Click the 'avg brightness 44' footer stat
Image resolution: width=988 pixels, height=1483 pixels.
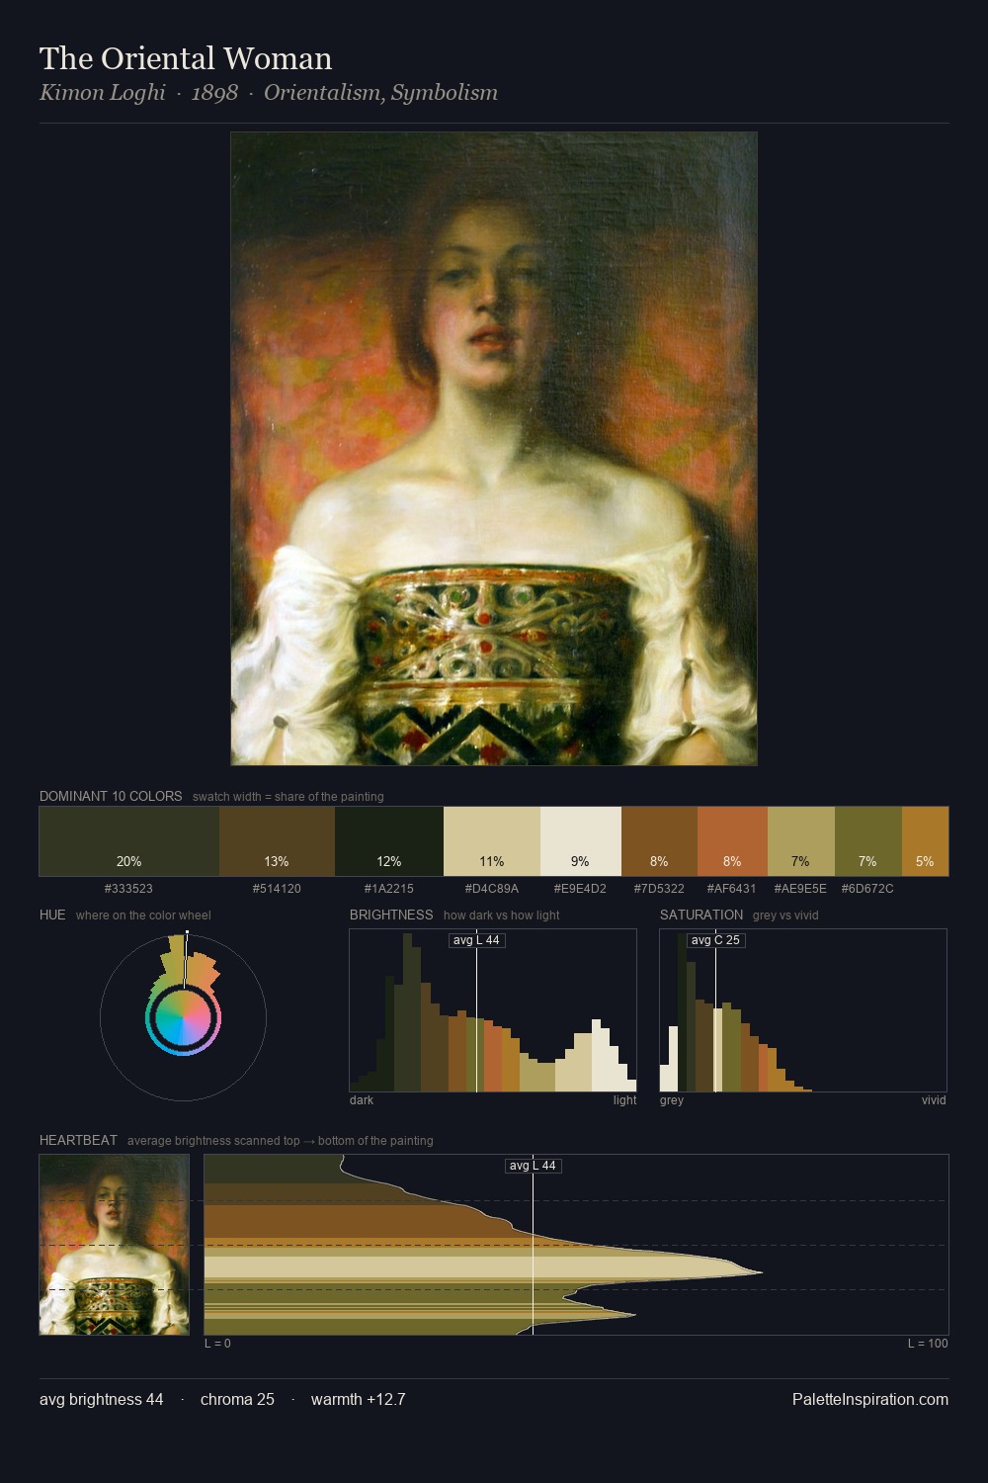coord(102,1400)
